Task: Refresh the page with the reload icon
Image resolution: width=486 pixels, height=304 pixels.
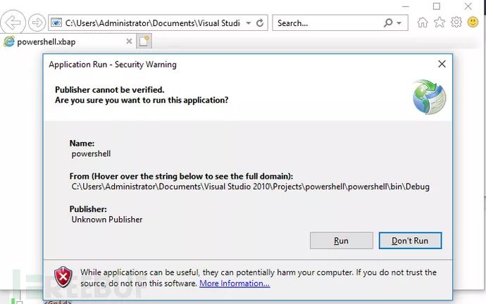Action: (261, 23)
